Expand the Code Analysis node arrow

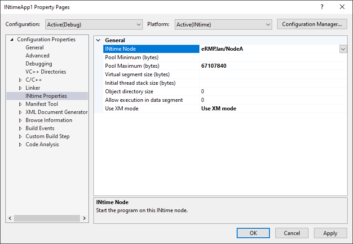(x=20, y=144)
